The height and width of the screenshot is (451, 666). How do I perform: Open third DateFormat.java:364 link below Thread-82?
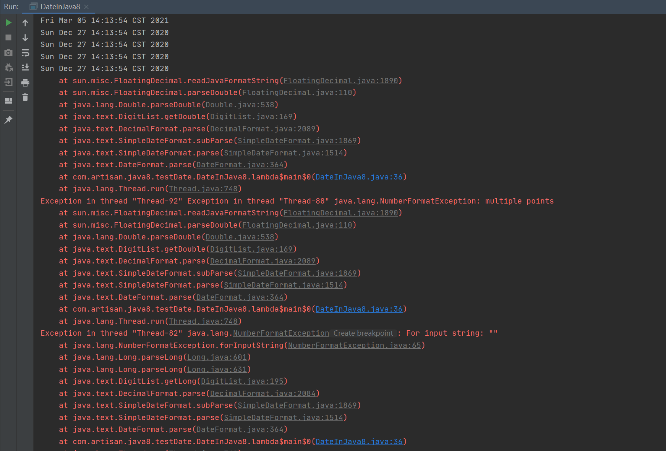240,429
